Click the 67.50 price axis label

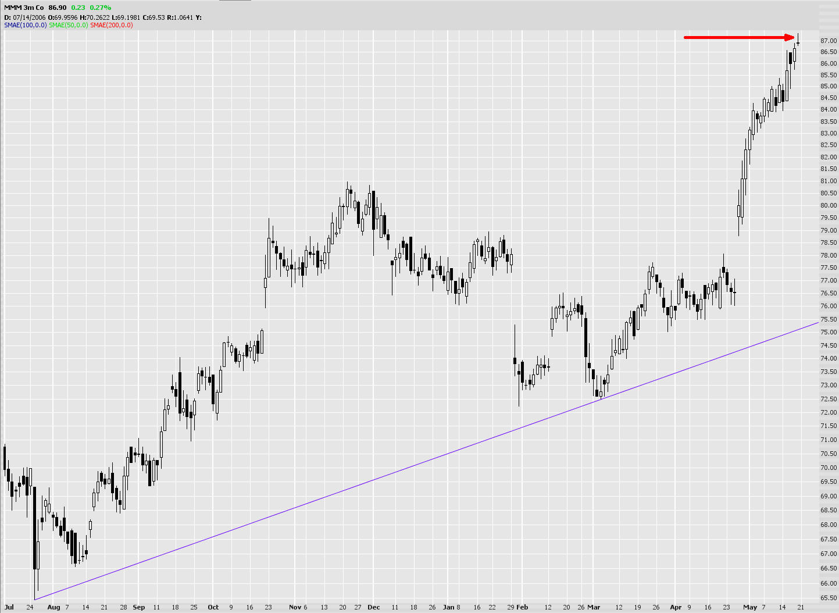pos(829,539)
